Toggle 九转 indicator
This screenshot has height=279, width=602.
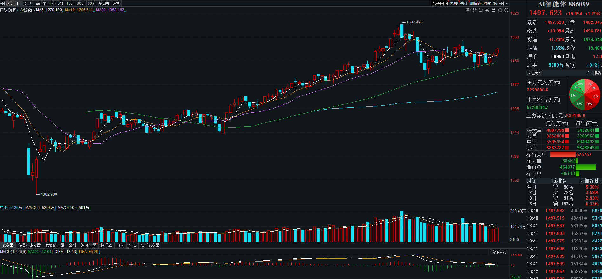454,3
